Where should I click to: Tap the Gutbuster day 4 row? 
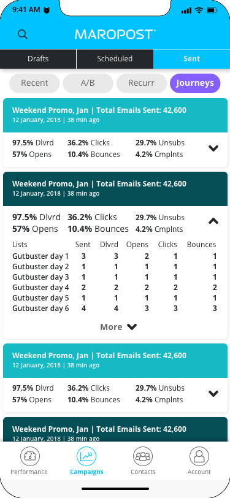[x=115, y=288]
